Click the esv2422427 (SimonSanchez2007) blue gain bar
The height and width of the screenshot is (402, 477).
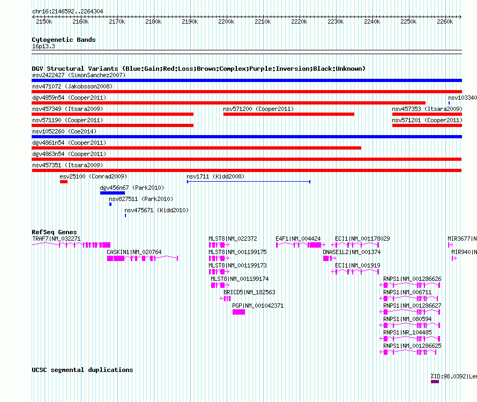[247, 80]
